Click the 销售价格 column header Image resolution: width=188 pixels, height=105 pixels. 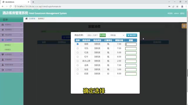tap(119, 40)
